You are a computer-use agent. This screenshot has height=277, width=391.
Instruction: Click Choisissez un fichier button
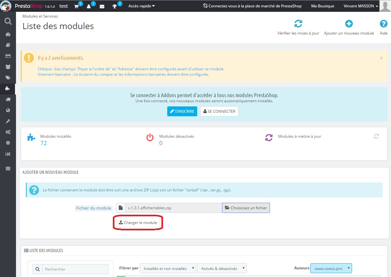coord(246,208)
